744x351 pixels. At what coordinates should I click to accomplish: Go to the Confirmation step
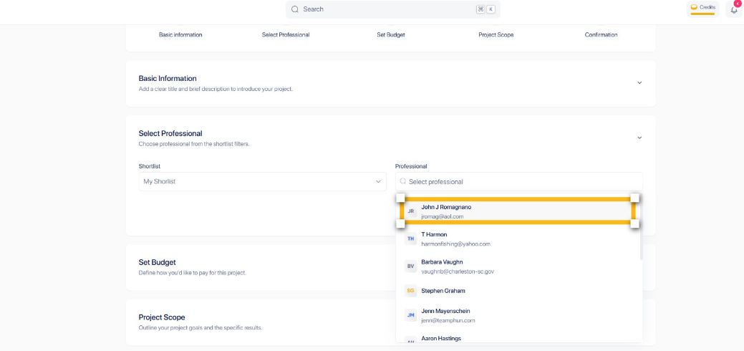601,34
